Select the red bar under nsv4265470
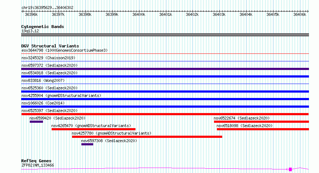The width and height of the screenshot is (319, 173). (94, 130)
